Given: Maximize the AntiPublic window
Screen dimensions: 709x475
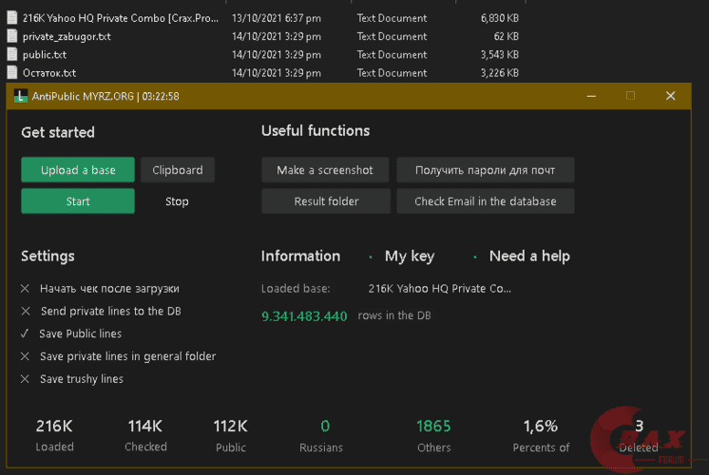Looking at the screenshot, I should [x=630, y=96].
